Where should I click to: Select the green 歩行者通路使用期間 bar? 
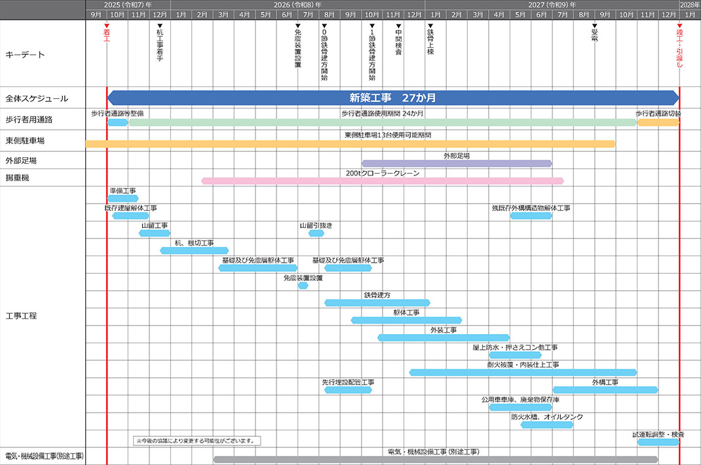click(x=382, y=122)
